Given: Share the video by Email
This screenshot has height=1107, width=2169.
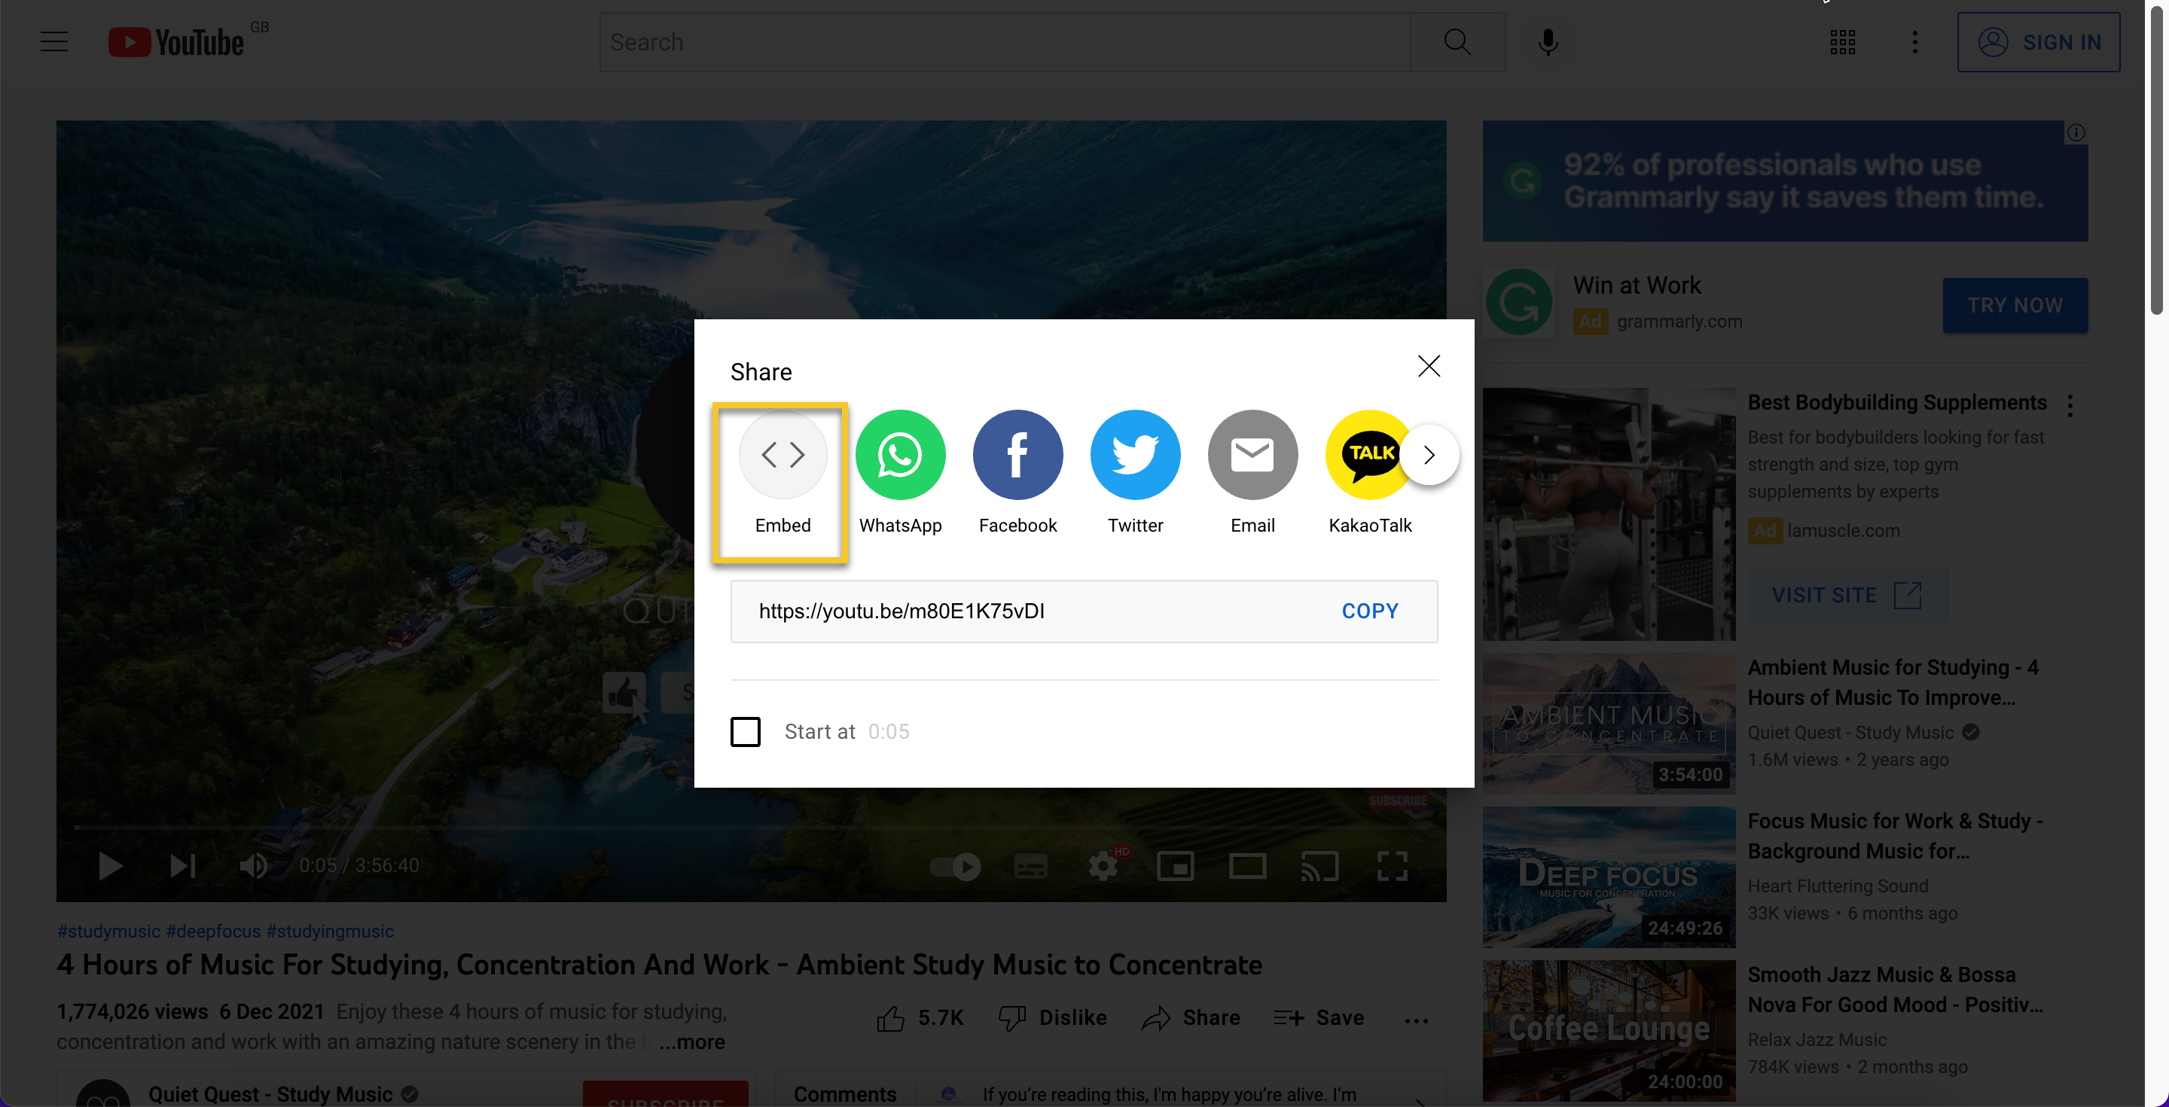Looking at the screenshot, I should click(x=1252, y=474).
